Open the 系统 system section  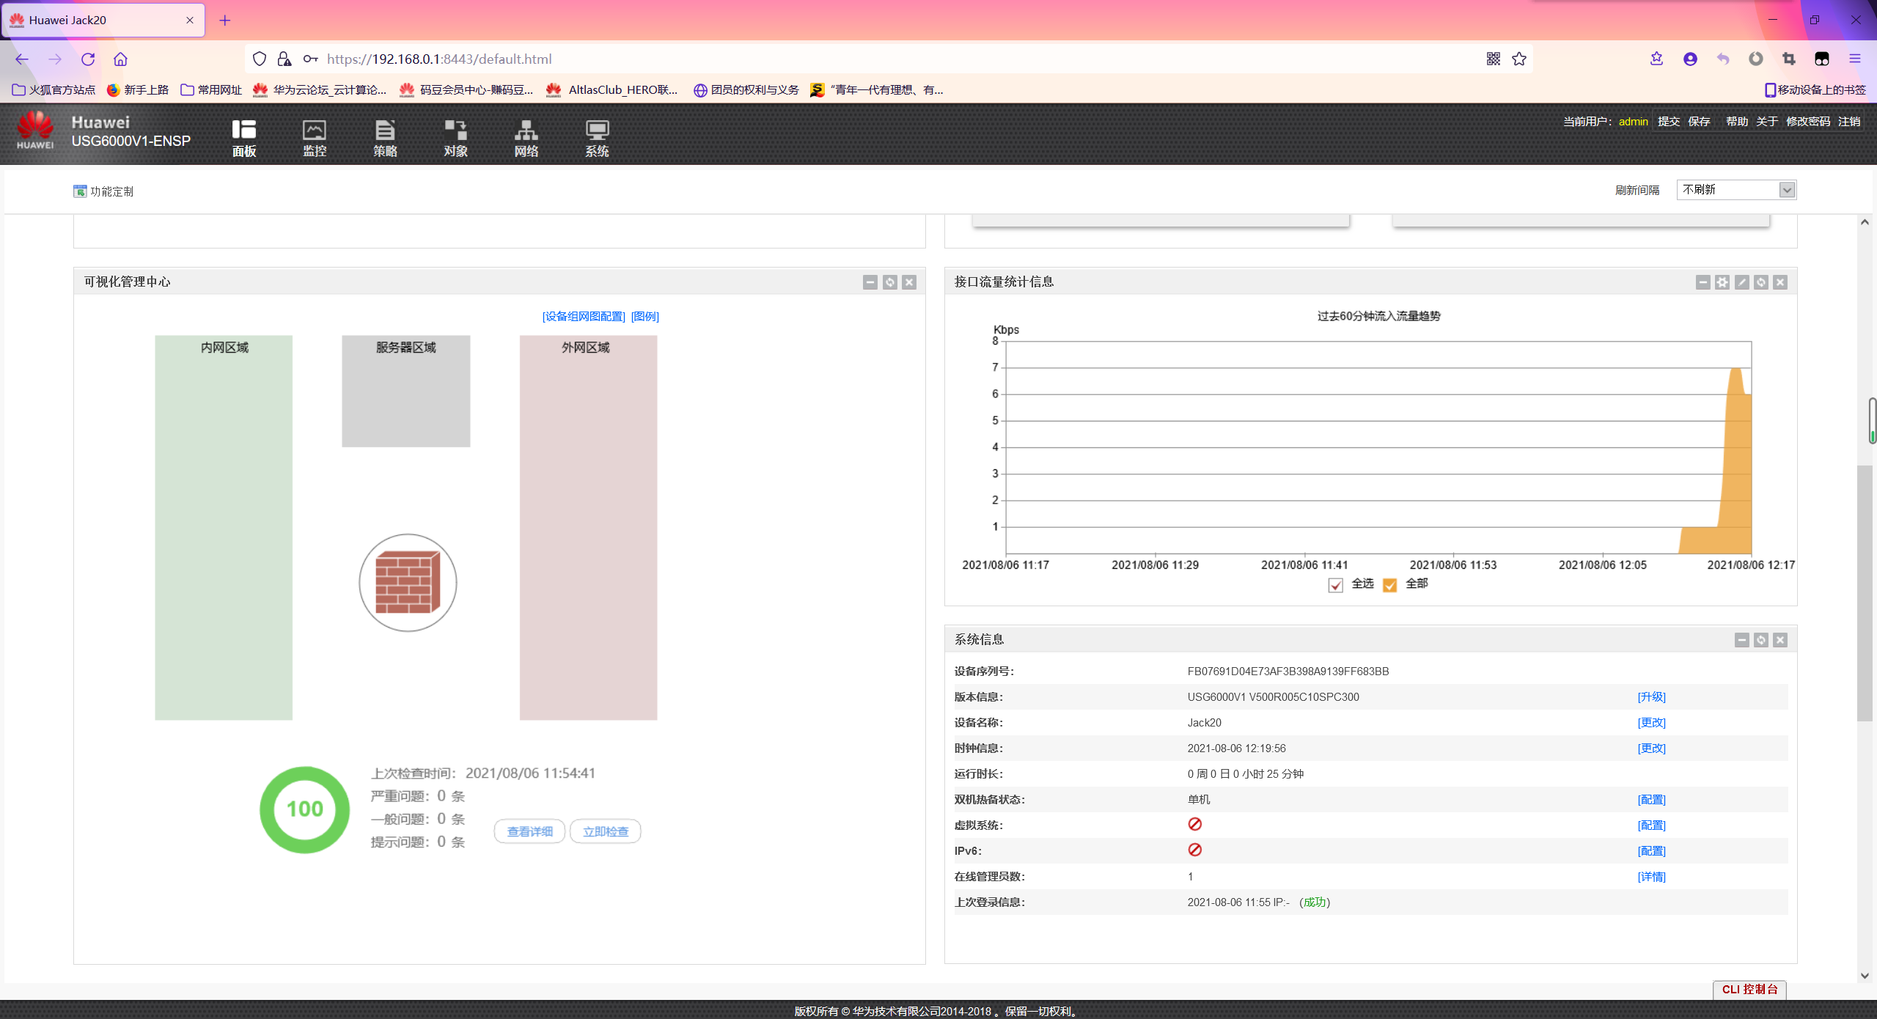(x=597, y=138)
